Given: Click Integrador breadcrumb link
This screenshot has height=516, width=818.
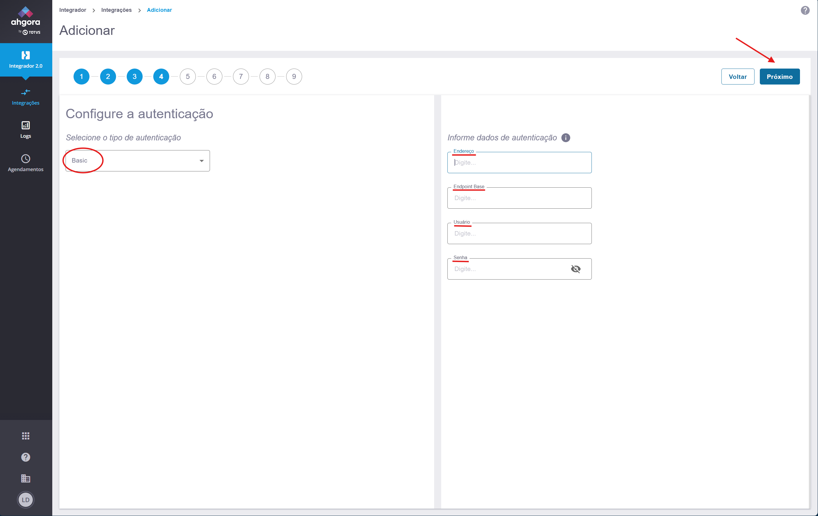Looking at the screenshot, I should [x=72, y=10].
